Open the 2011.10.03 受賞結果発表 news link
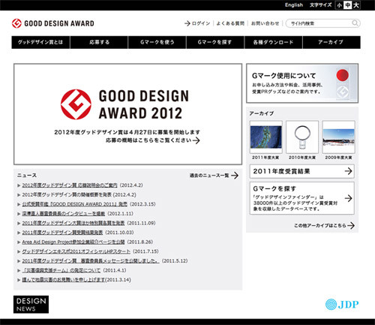375x325 pixels. coord(62,233)
